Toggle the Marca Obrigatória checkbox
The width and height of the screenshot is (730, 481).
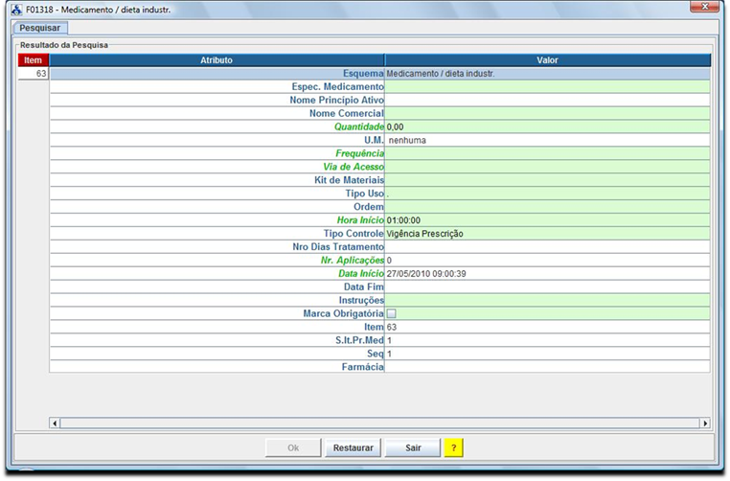391,313
